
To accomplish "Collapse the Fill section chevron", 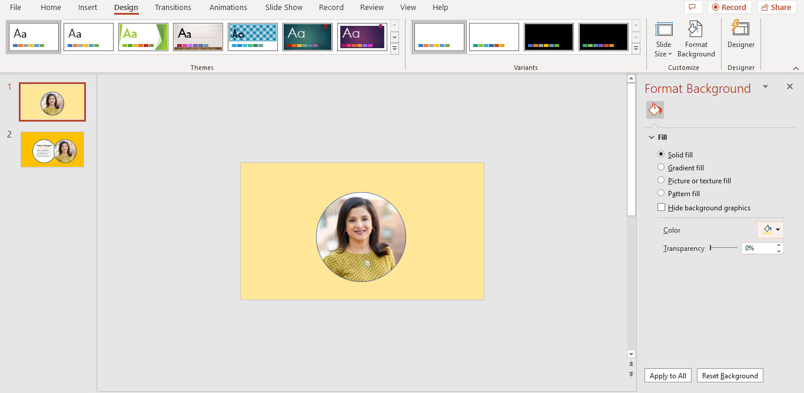I will pyautogui.click(x=652, y=137).
